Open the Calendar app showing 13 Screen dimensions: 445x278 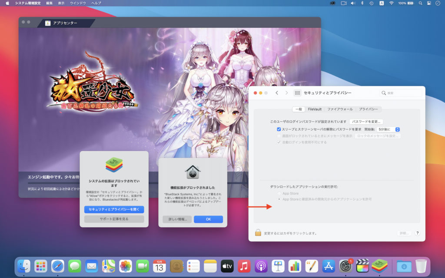(x=159, y=266)
